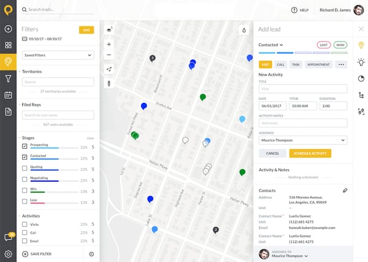Expand bottom Assigned To Maurice Thompson selector

click(x=289, y=256)
